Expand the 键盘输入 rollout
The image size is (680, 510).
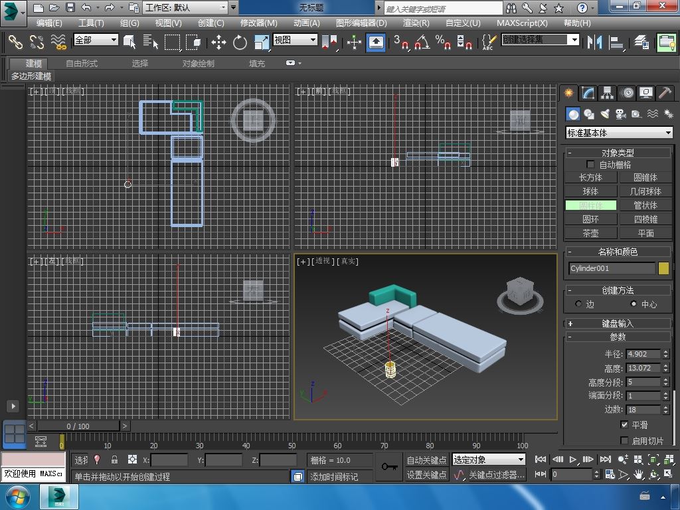tap(618, 323)
